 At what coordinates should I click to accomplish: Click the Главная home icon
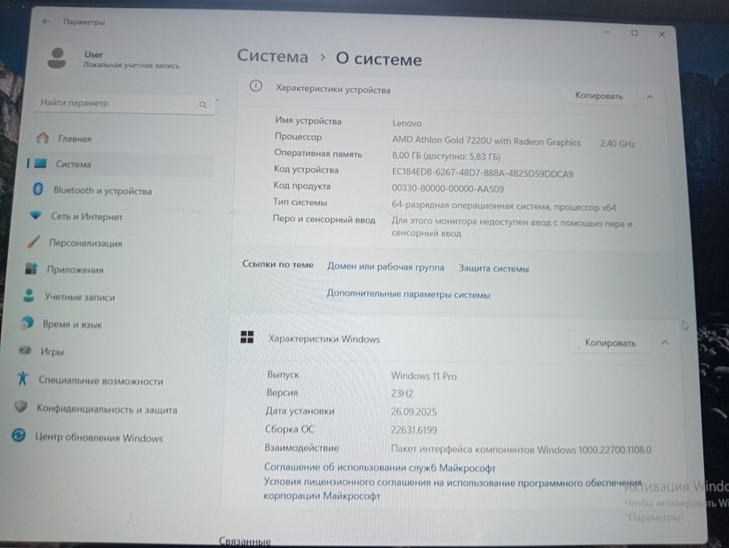[43, 137]
